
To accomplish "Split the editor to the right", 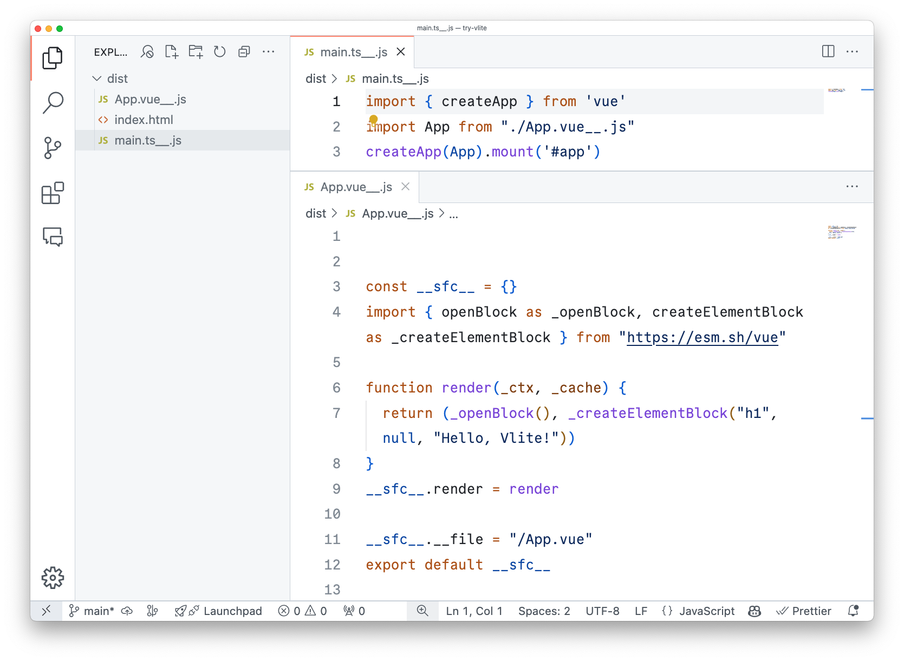I will point(828,51).
